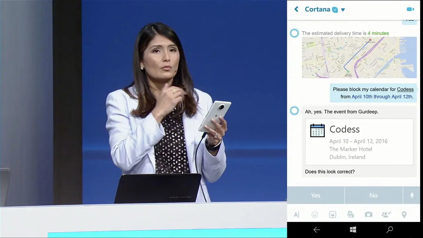Select the text Does this look correct?
The width and height of the screenshot is (423, 238).
[x=329, y=172]
